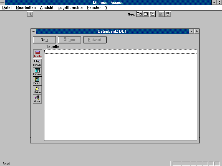222x166 pixels.
Task: Click the Bereit status bar text
Action: [7, 164]
